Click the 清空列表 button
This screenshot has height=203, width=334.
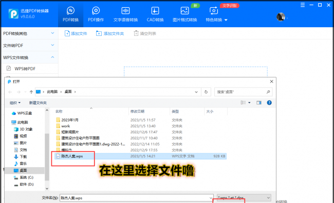click(145, 33)
